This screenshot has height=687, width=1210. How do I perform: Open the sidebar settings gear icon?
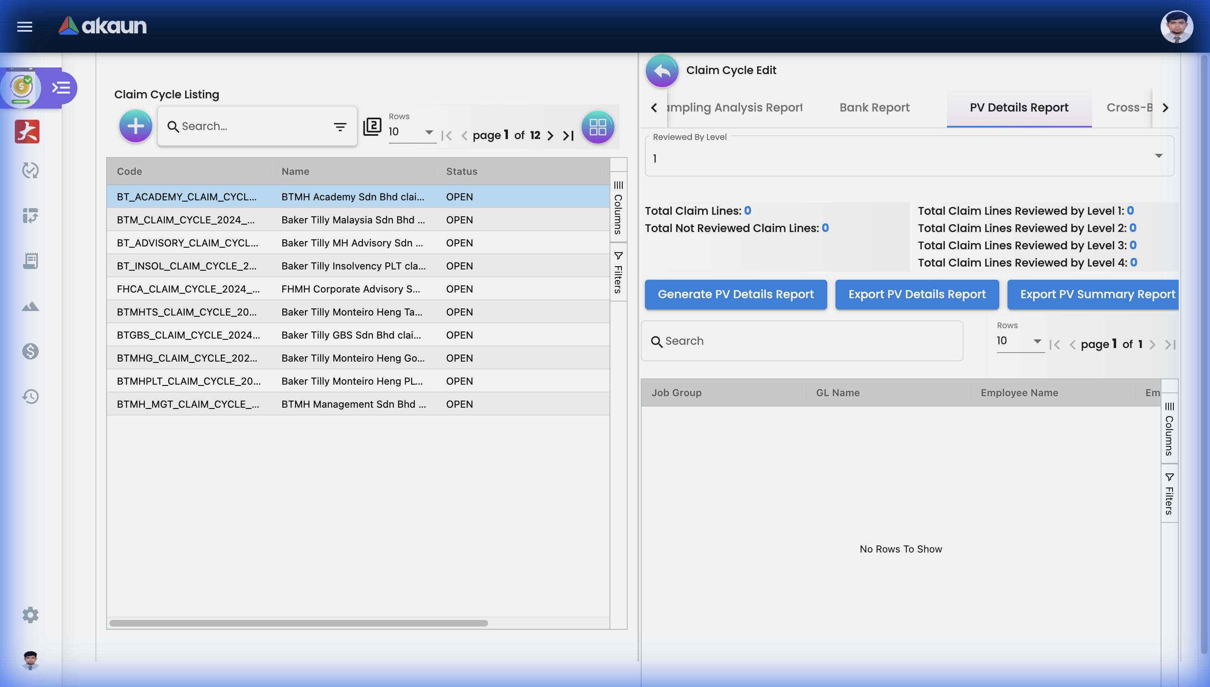click(x=30, y=615)
